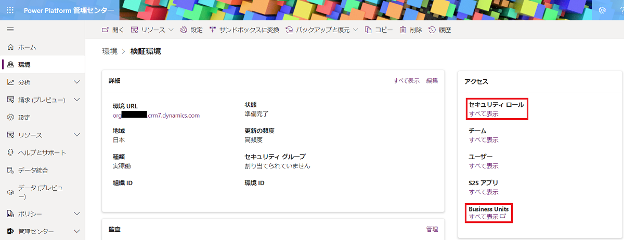Click すべて表示 under チーム
The height and width of the screenshot is (240, 624).
[x=484, y=140]
